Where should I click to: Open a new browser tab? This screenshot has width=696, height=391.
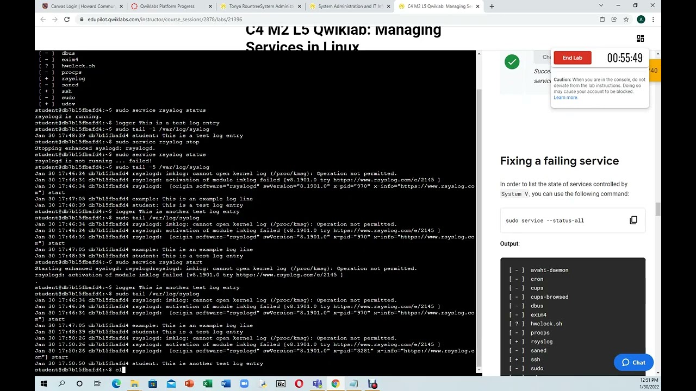(x=492, y=6)
